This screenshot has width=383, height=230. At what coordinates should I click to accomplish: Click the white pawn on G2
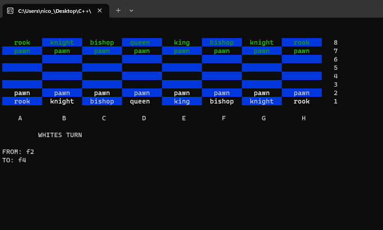(261, 93)
